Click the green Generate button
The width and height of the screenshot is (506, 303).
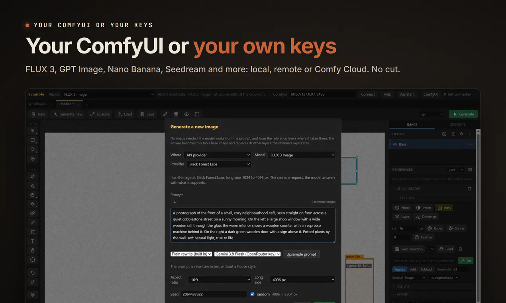(463, 114)
